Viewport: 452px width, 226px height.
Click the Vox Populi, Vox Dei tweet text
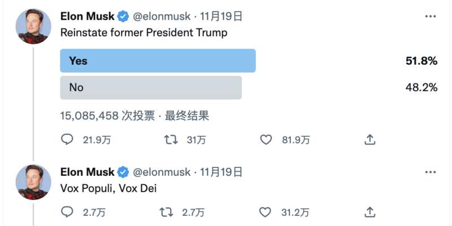[108, 188]
